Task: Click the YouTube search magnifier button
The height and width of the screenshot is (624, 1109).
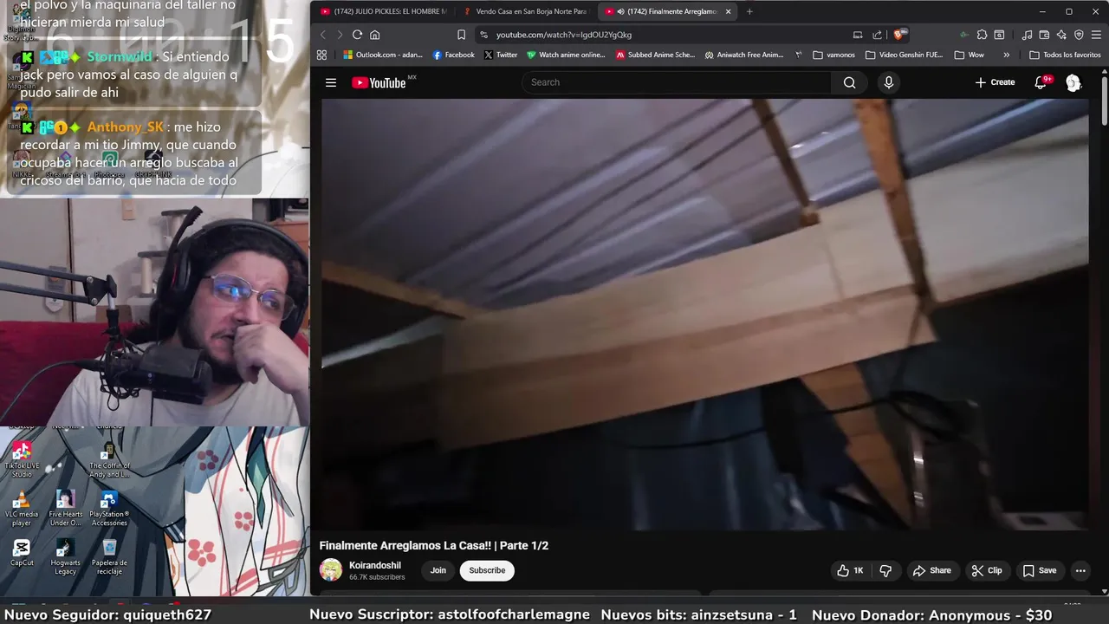Action: (849, 82)
